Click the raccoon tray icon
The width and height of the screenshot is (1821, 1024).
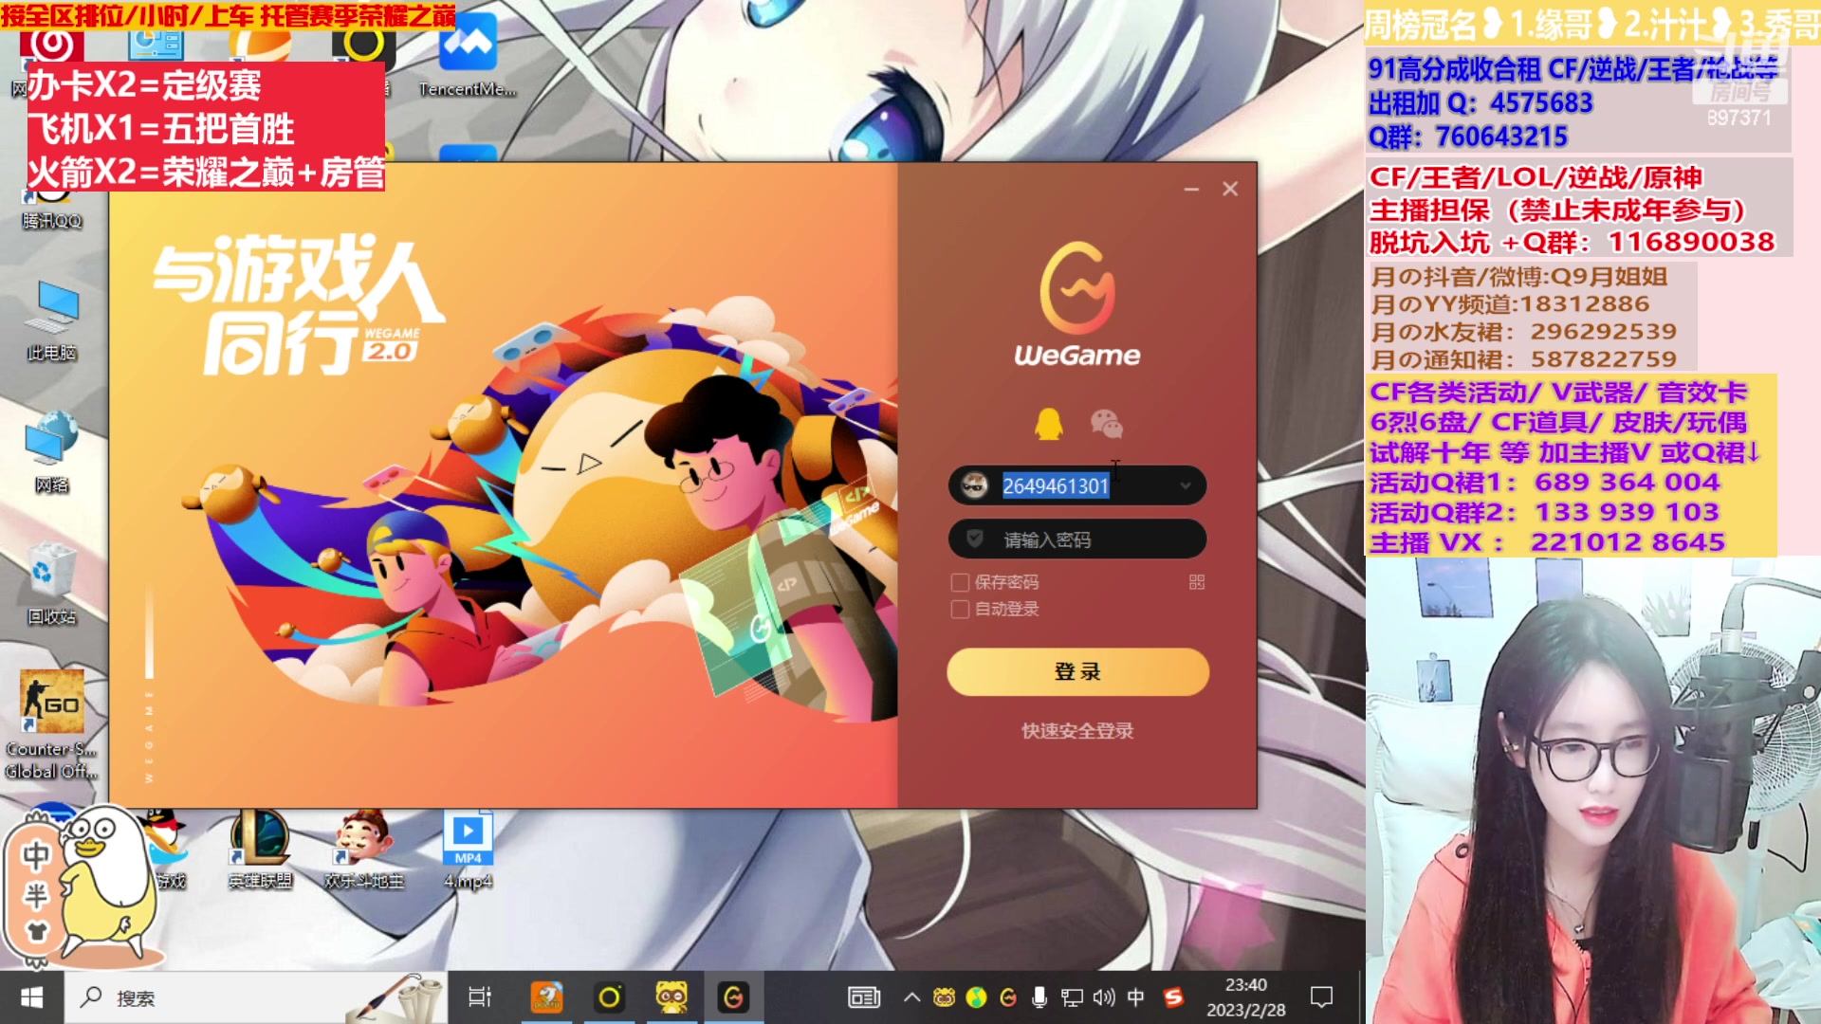point(944,997)
